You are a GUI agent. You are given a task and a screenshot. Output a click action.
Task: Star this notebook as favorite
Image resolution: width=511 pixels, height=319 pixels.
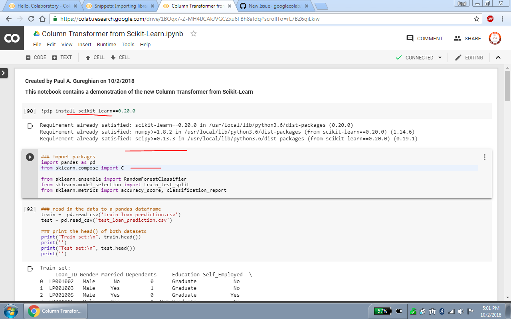194,34
